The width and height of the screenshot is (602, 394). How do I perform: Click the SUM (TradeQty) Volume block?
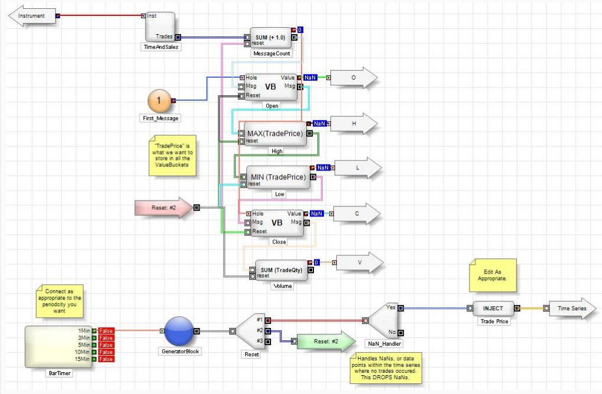pyautogui.click(x=281, y=271)
